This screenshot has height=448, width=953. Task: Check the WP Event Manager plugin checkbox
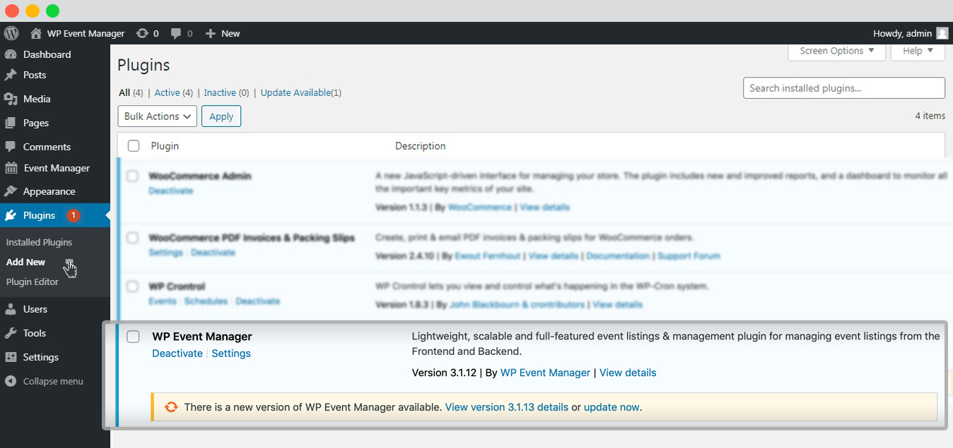133,337
